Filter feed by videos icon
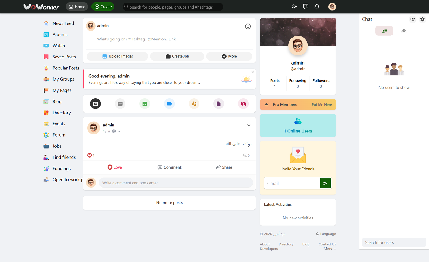 click(169, 104)
